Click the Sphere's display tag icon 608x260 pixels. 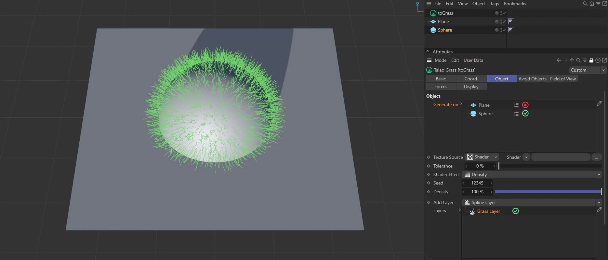tap(510, 30)
